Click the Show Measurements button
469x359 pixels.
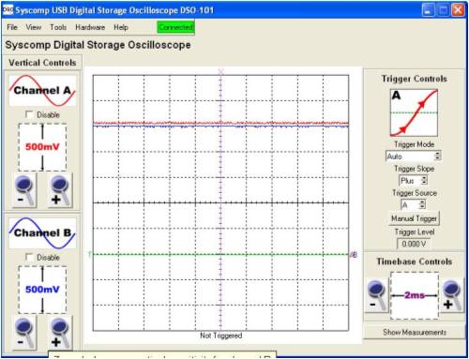click(x=415, y=332)
